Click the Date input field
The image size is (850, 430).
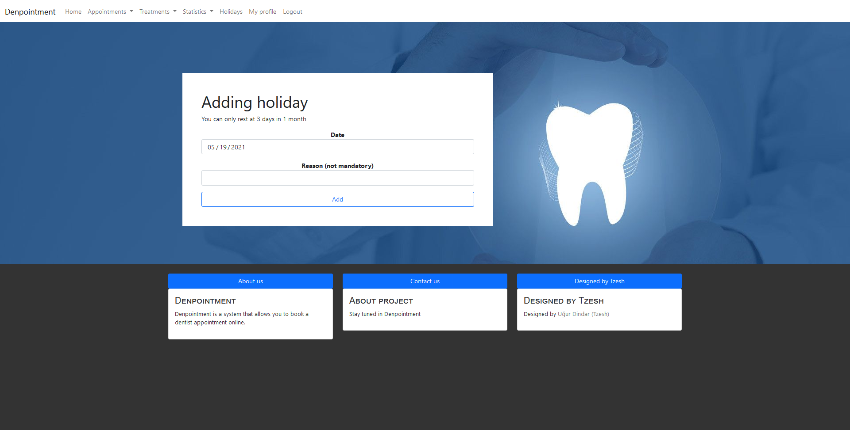point(337,147)
